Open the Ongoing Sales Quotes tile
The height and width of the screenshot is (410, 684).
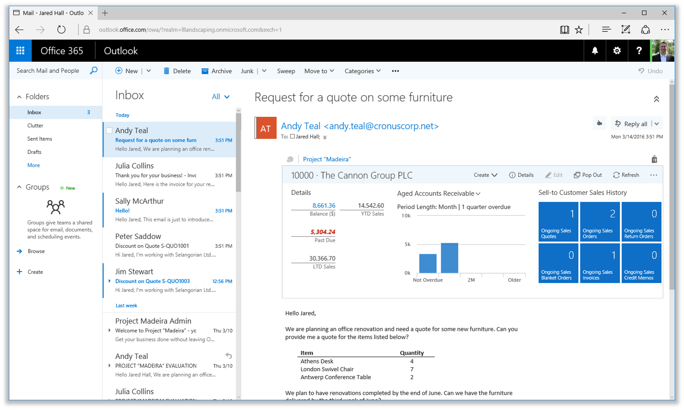[558, 222]
